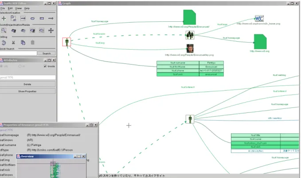Click the four-arrow resize tool
This screenshot has width=301, height=178.
[x=51, y=30]
